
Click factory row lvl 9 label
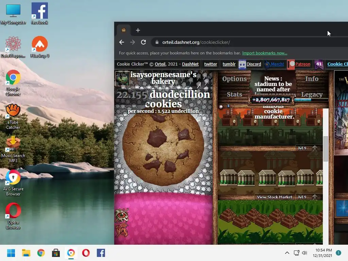[302, 148]
